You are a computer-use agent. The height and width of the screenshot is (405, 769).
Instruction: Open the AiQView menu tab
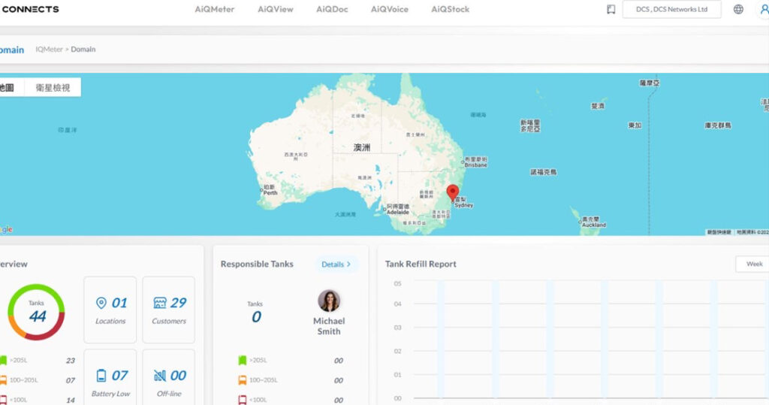click(276, 10)
